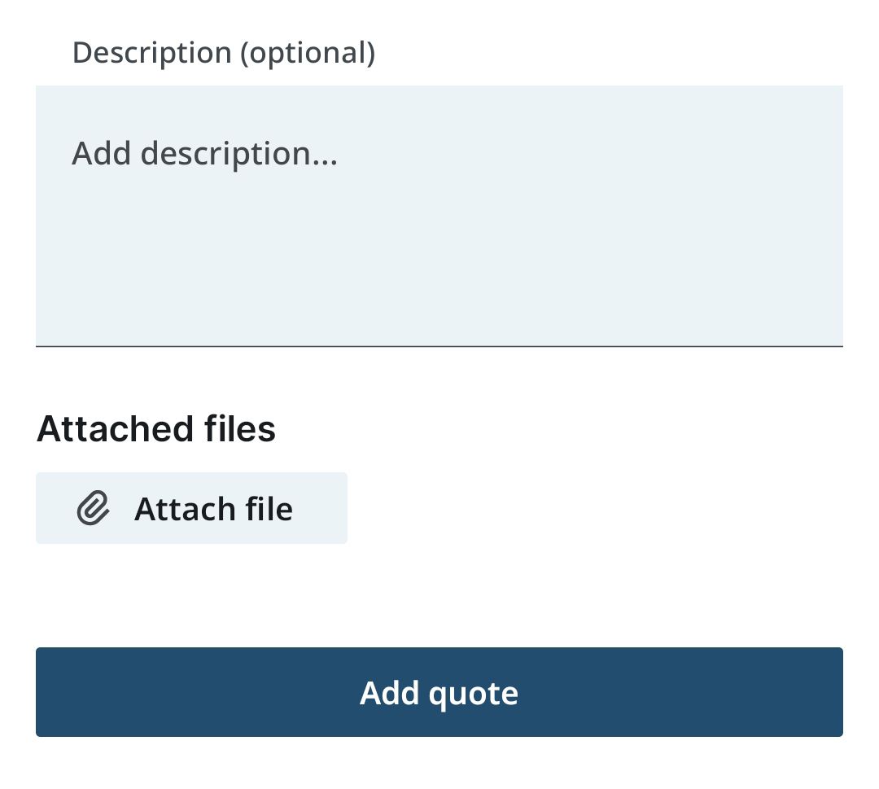Click the 'Attach file' button label text
Image resolution: width=879 pixels, height=789 pixels.
213,509
